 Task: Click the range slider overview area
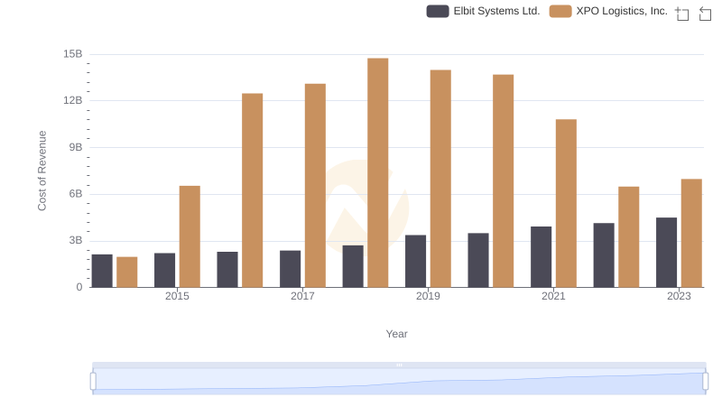(399, 381)
